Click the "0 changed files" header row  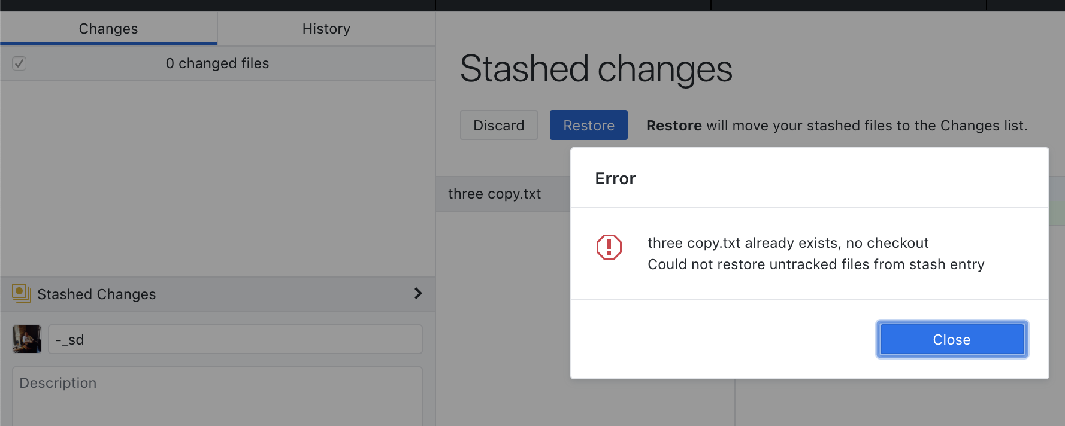[217, 63]
